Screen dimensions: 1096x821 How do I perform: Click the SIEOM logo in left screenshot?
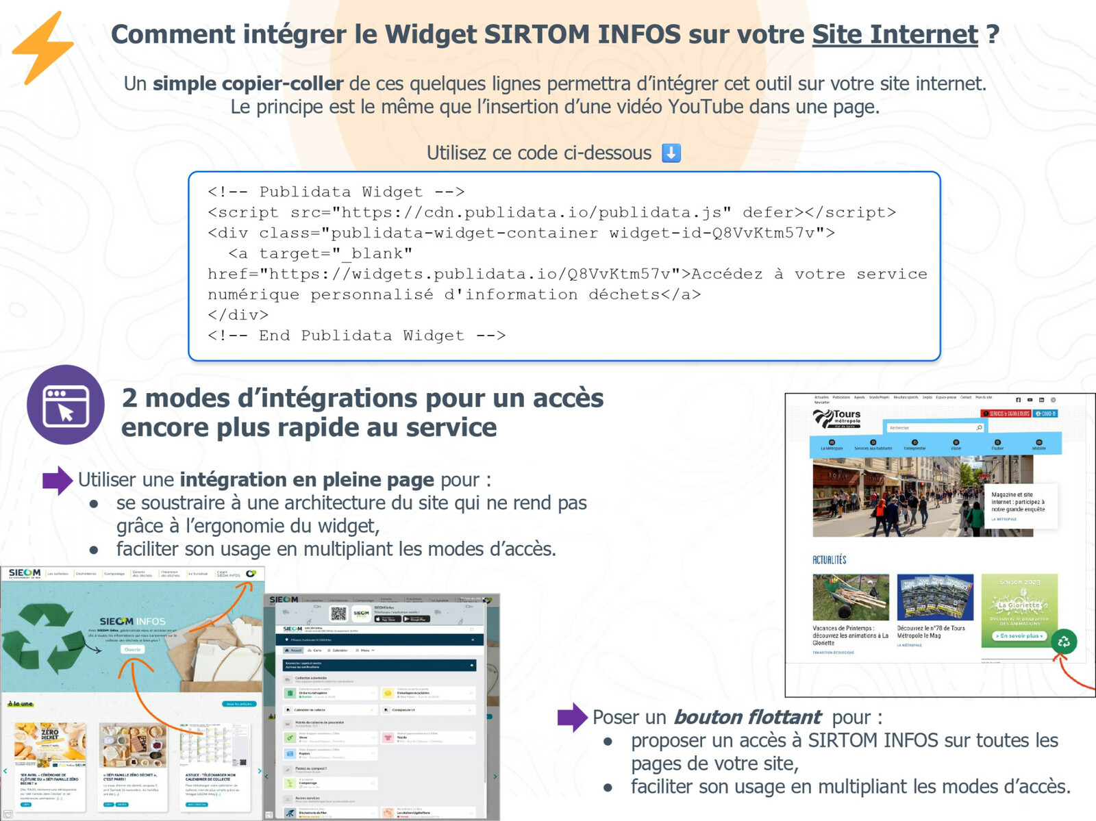click(x=25, y=573)
